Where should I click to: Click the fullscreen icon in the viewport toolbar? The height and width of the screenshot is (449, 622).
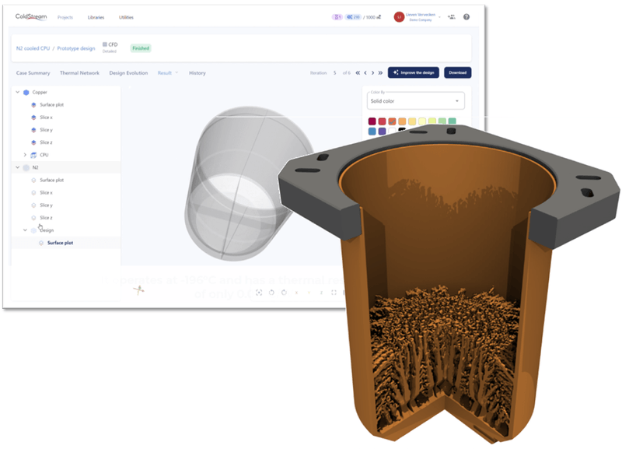[334, 293]
